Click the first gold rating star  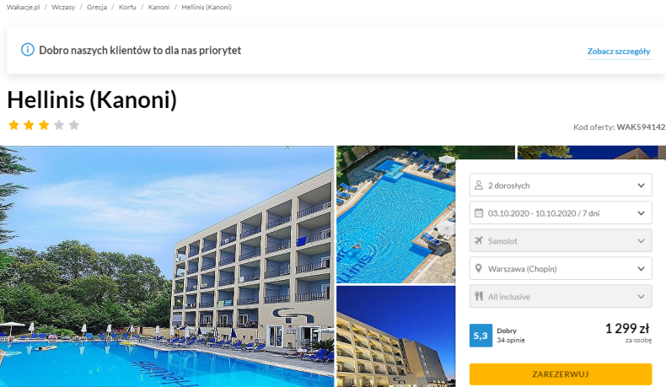(14, 125)
